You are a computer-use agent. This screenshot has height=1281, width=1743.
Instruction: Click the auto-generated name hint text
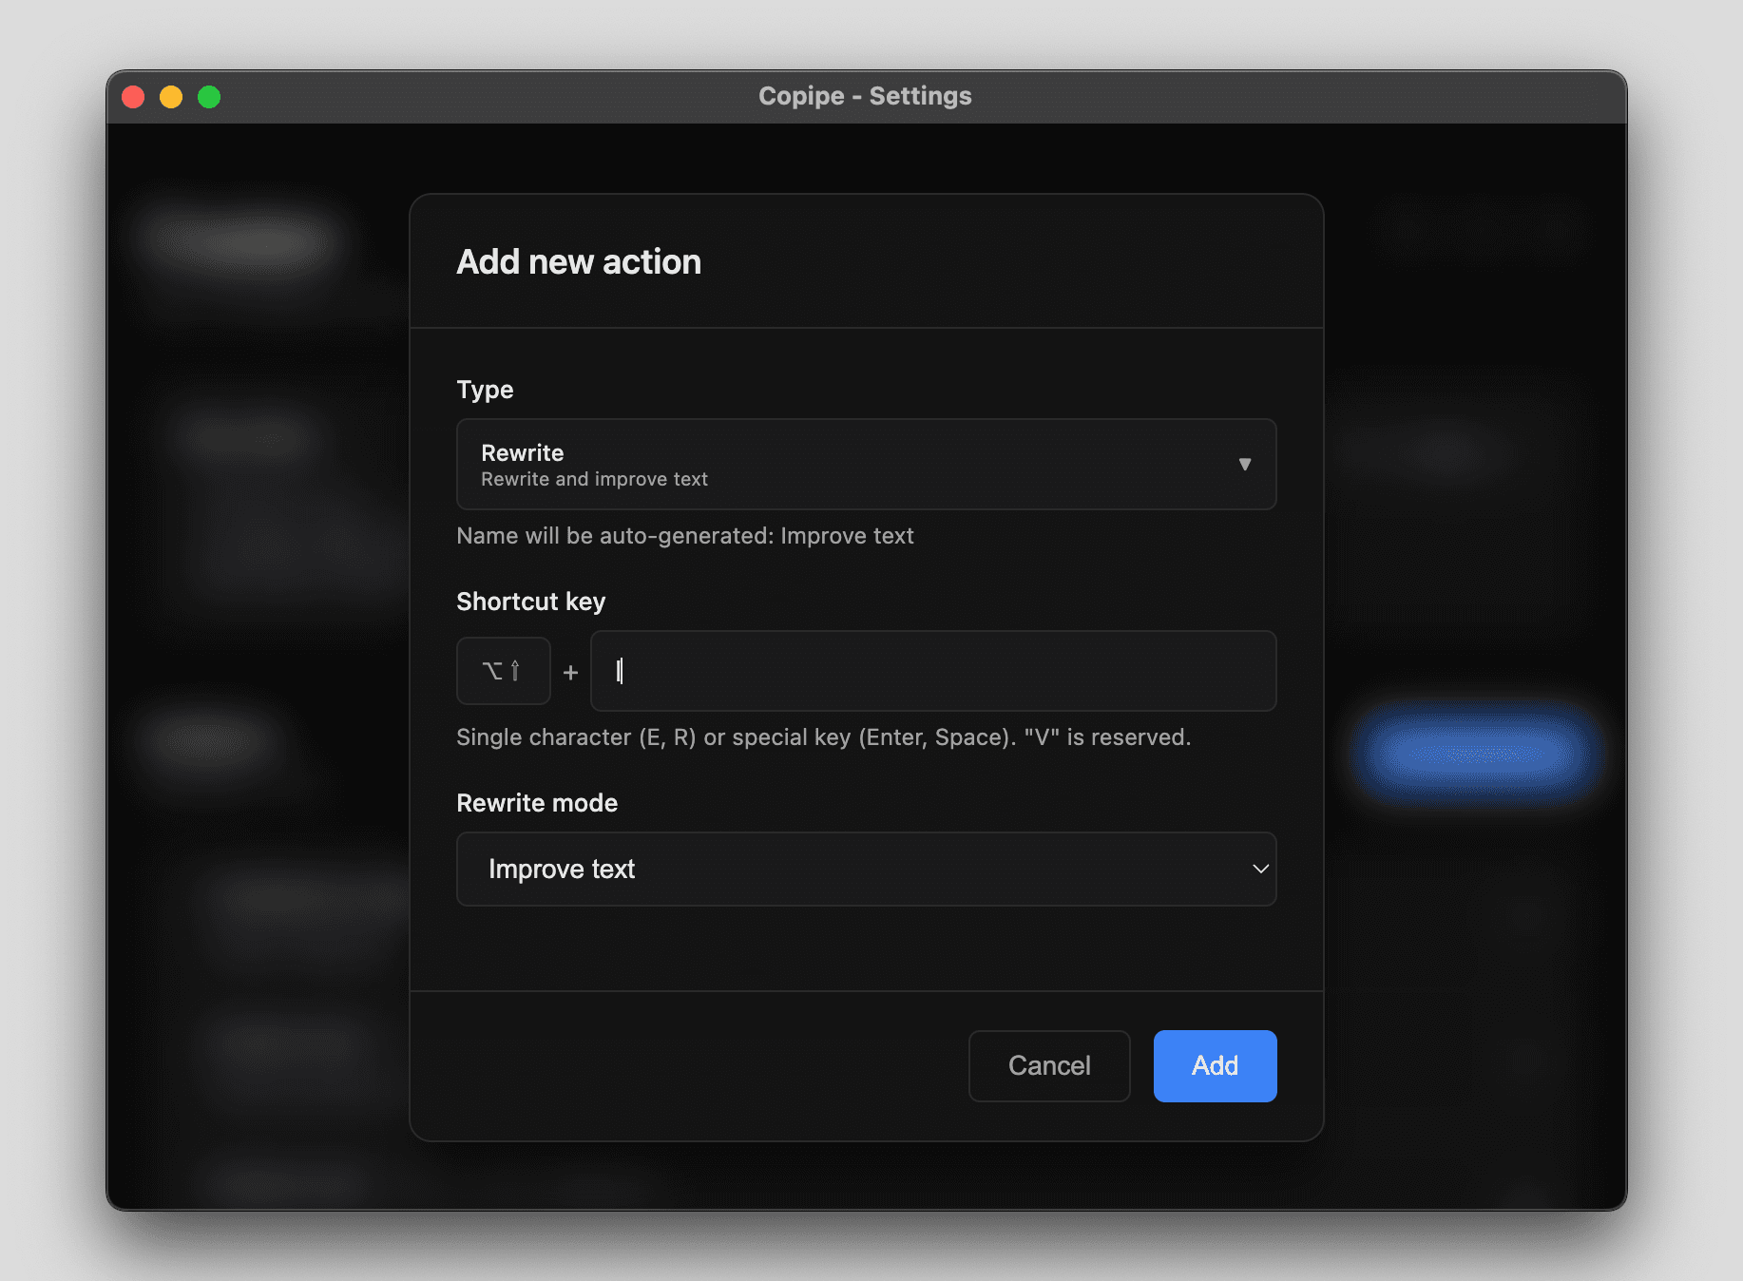click(684, 536)
